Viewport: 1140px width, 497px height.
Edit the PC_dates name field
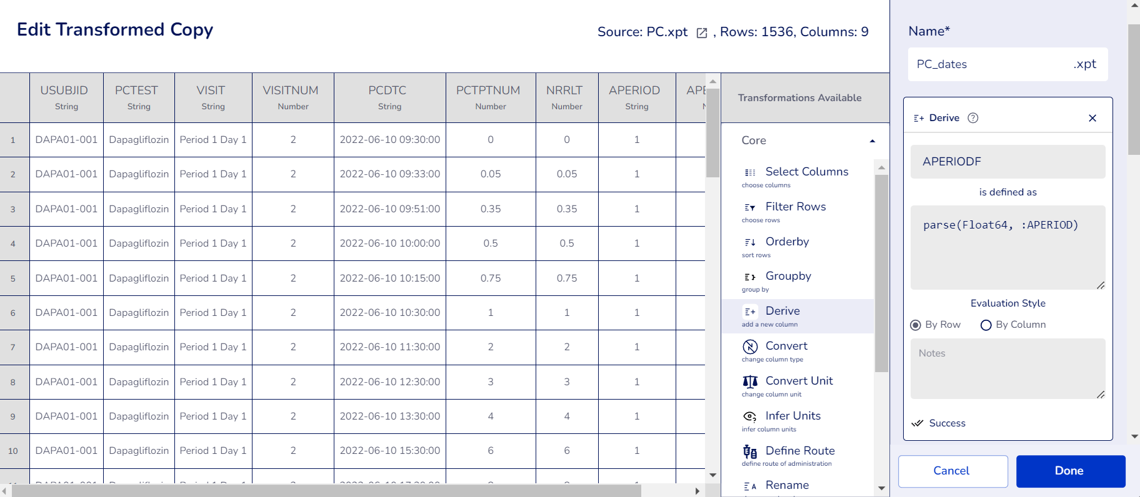click(1007, 64)
